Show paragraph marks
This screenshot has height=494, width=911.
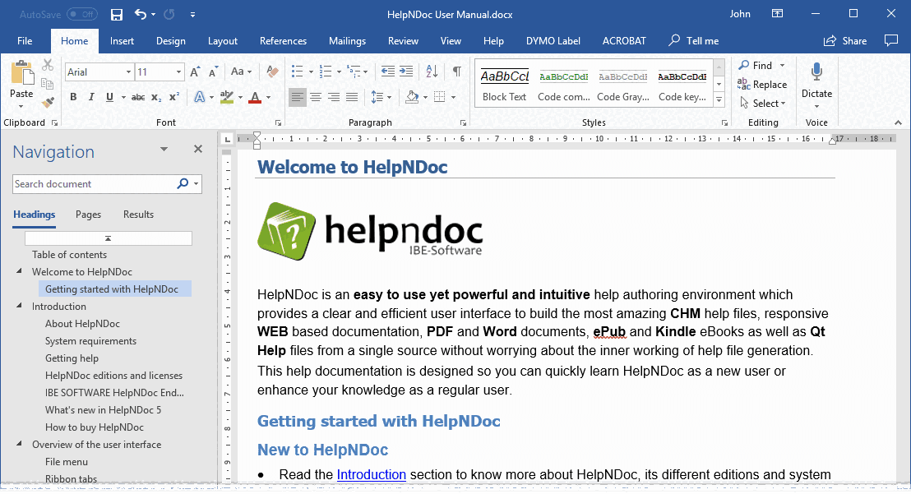[457, 72]
